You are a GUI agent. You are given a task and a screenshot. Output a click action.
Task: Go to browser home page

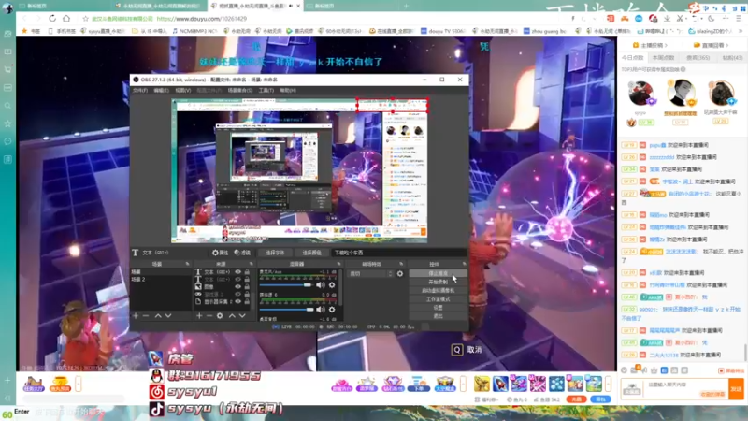pyautogui.click(x=66, y=18)
